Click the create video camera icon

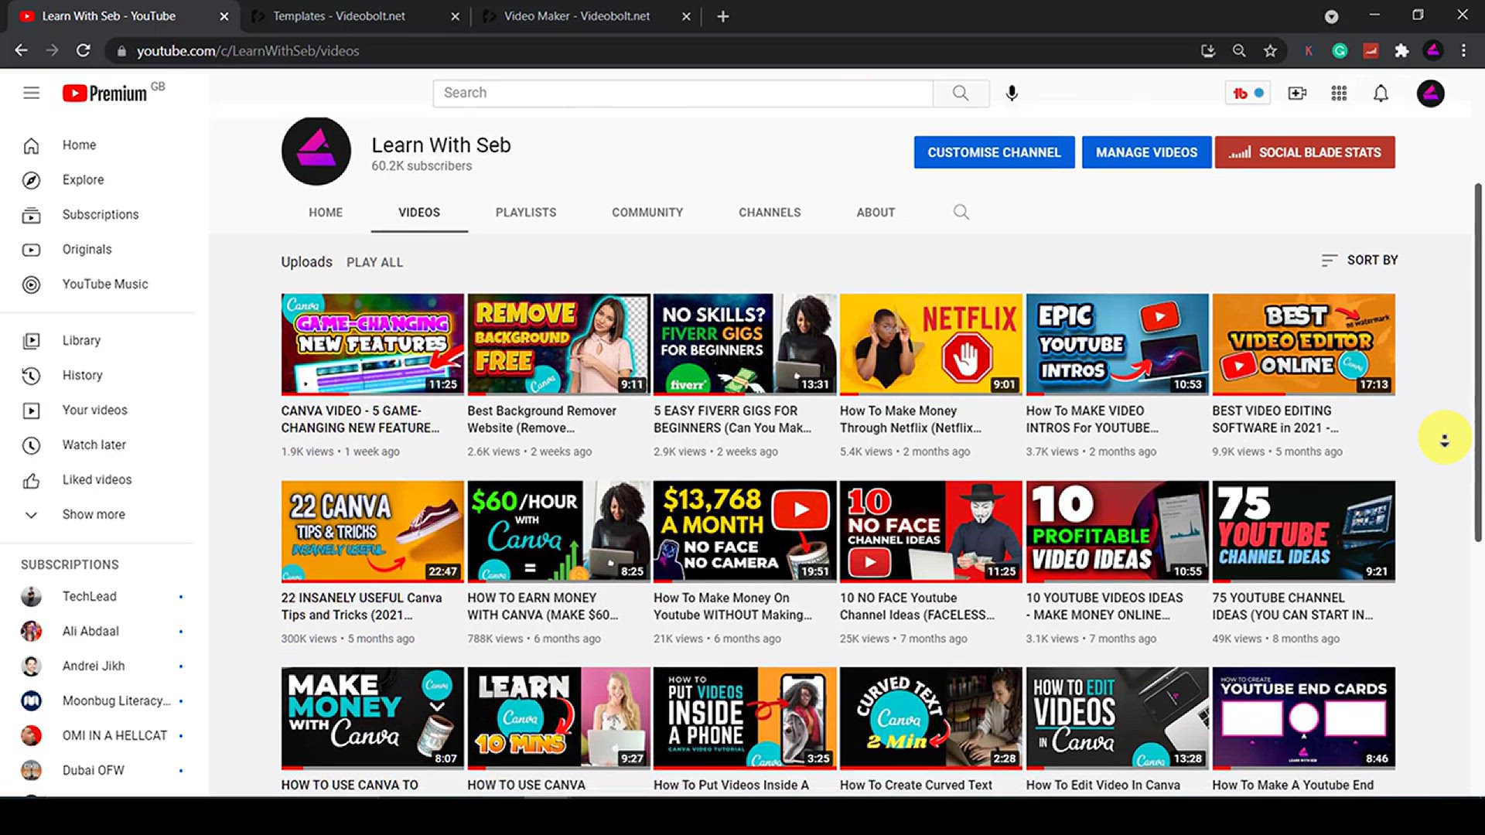[1297, 93]
